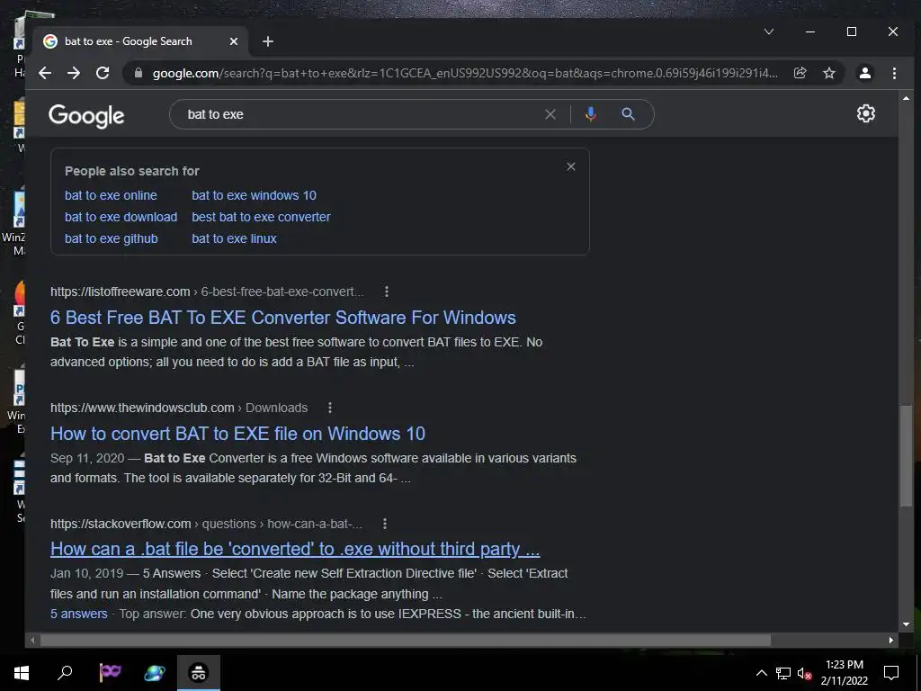Screen dimensions: 921x691
Task: Open the Windows notification center
Action: pos(891,673)
